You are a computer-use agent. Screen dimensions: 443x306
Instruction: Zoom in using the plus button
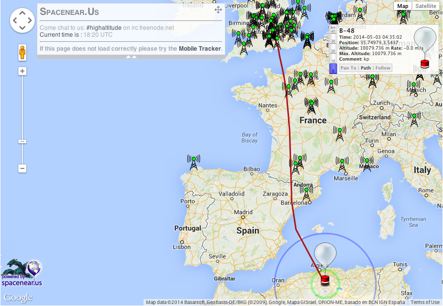pyautogui.click(x=22, y=71)
